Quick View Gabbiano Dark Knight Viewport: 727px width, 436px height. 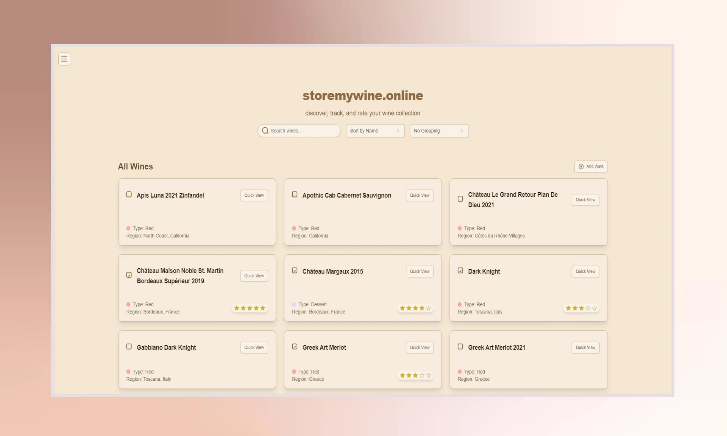tap(254, 347)
